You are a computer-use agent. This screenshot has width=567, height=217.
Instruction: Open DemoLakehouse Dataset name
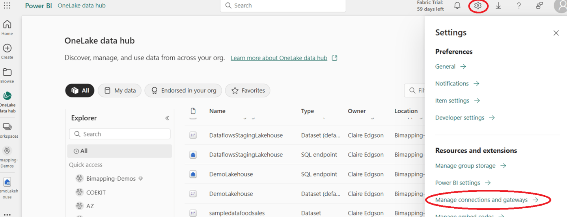(x=231, y=194)
